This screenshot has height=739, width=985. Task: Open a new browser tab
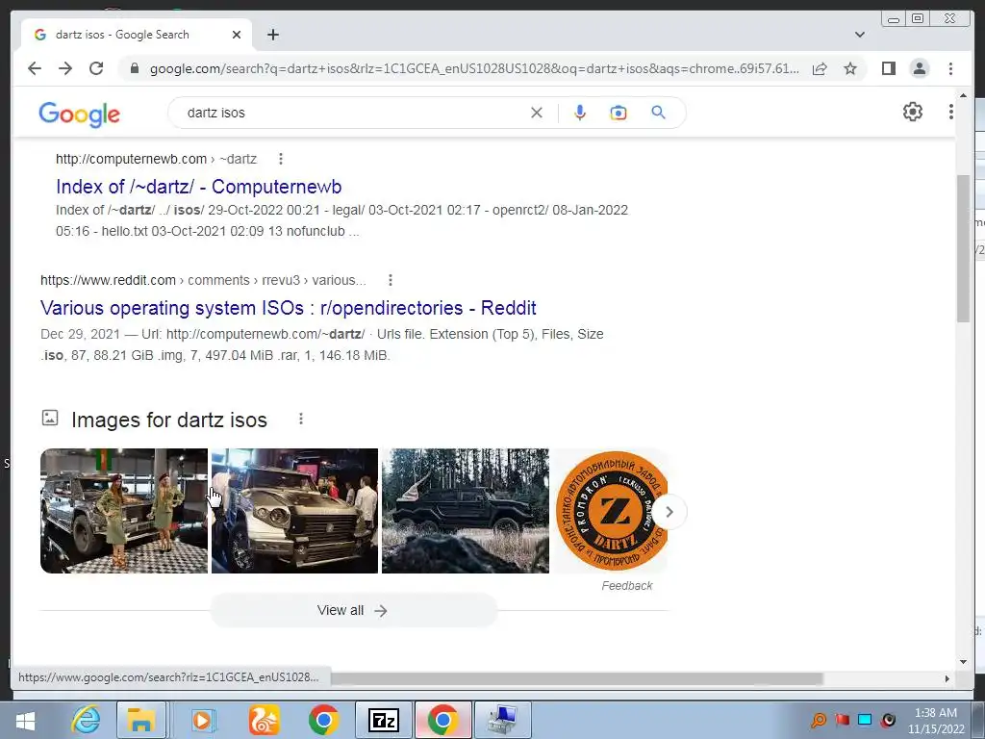tap(272, 35)
